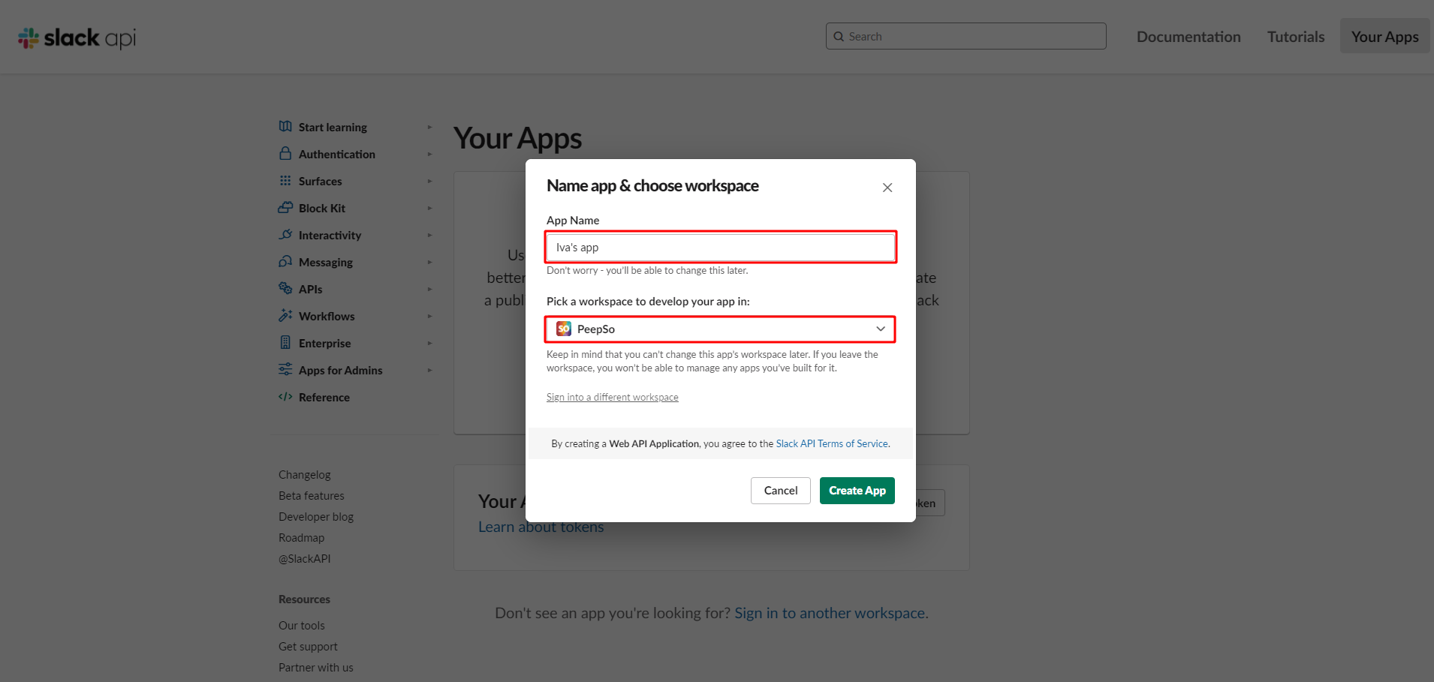The image size is (1434, 682).
Task: Open the Partner with us link
Action: click(x=315, y=668)
